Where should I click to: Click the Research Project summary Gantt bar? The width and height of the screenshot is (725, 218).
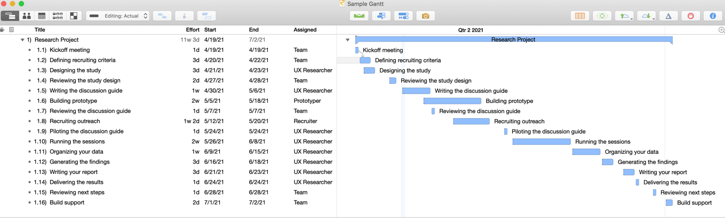tap(514, 40)
